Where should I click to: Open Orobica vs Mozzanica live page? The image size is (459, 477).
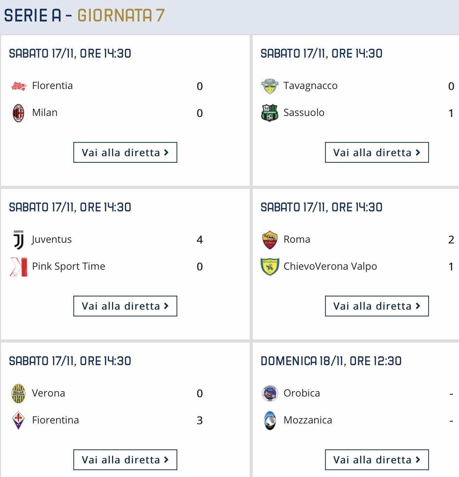pyautogui.click(x=377, y=460)
